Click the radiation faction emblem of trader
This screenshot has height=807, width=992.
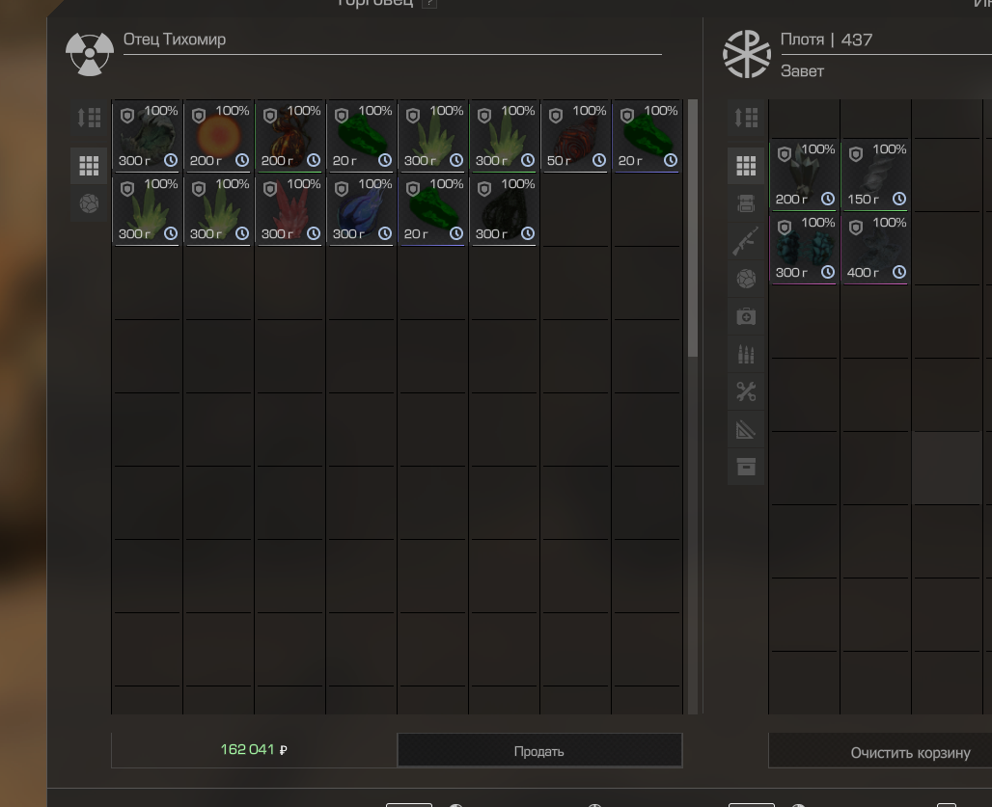[89, 54]
